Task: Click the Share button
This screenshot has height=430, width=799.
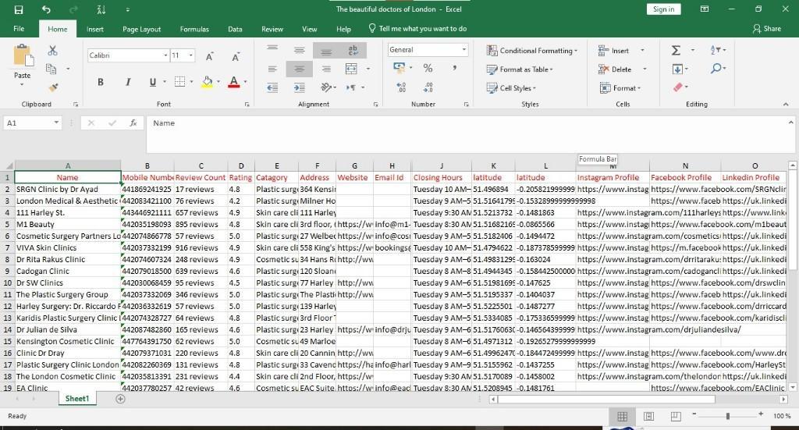Action: click(767, 29)
